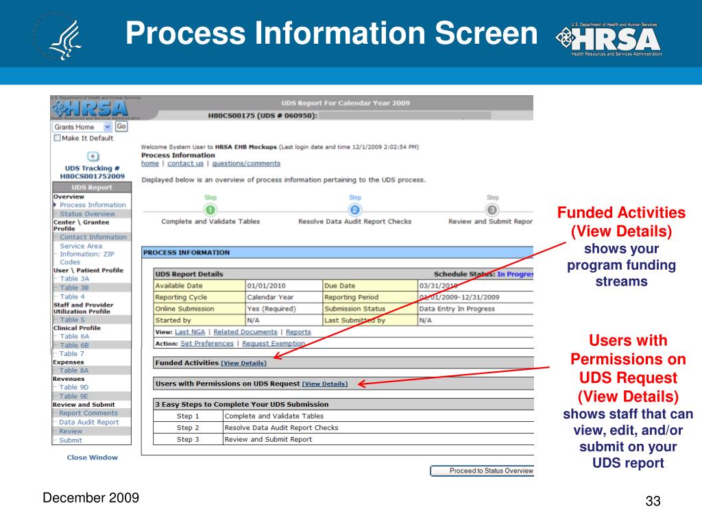Screen dimensions: 702x526
Task: Select Submit in sidebar
Action: tap(71, 440)
